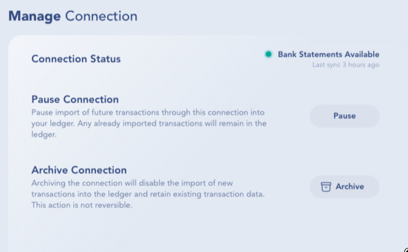Click the line starting Archiving the connection

[x=132, y=183]
